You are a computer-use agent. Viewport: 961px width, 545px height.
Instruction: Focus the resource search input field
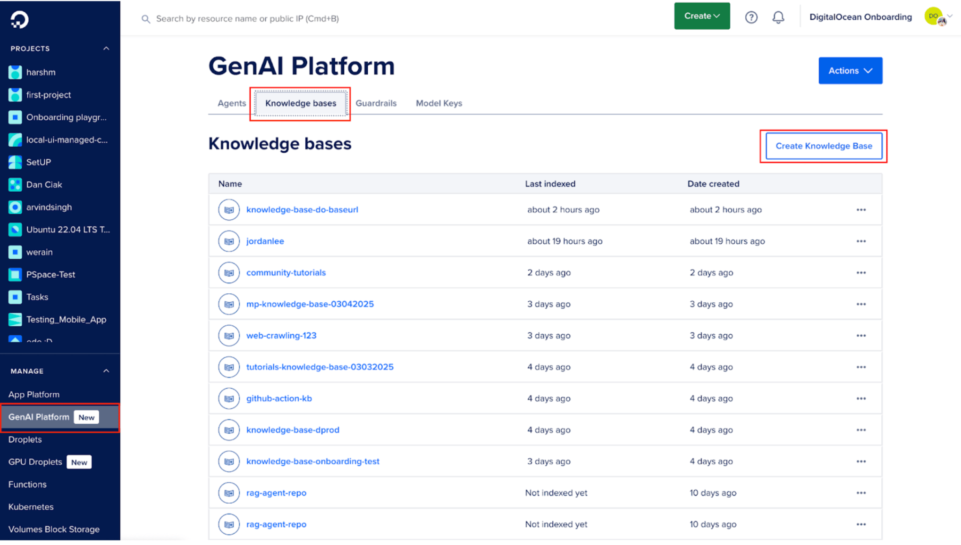point(247,19)
